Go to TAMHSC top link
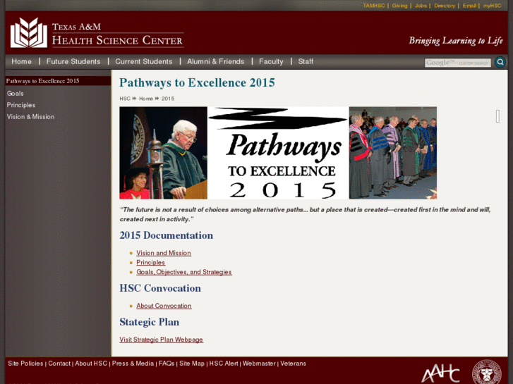Screen dimensions: 513x384 point(373,6)
